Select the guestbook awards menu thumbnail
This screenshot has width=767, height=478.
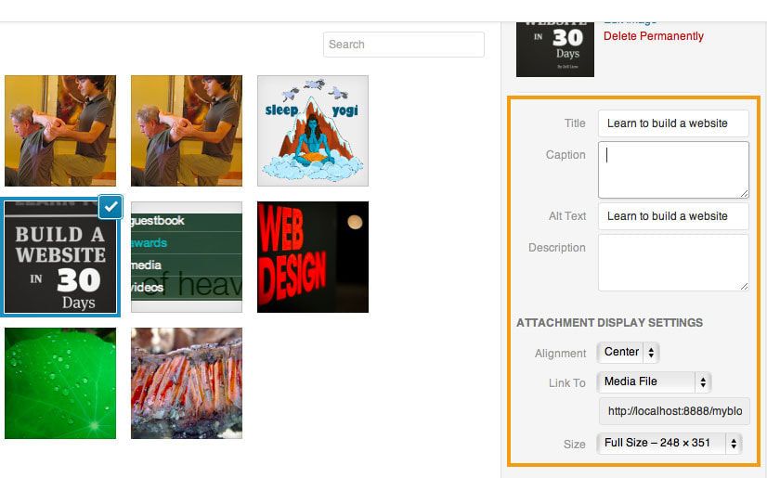187,257
